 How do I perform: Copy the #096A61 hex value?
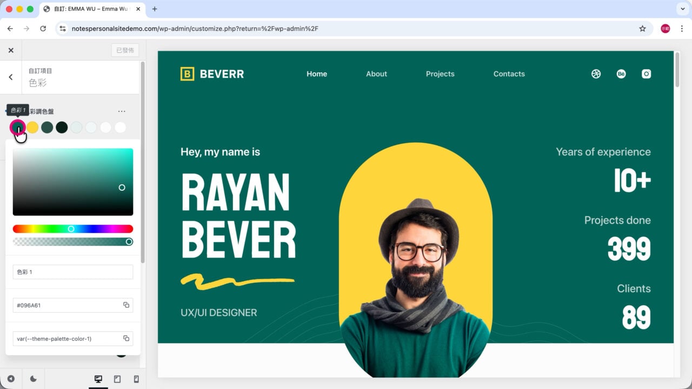click(126, 305)
